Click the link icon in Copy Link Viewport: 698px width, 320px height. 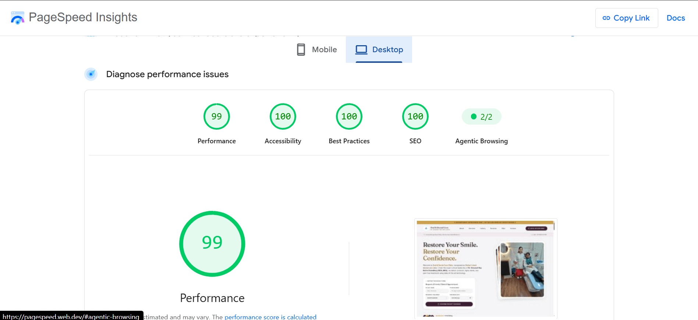coord(606,18)
